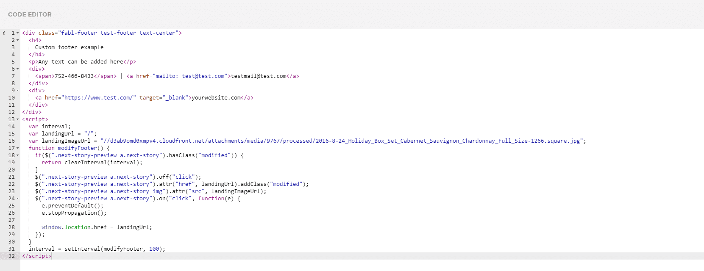This screenshot has width=704, height=271.
Task: Click the phone number 752-466-8433
Action: tap(74, 76)
